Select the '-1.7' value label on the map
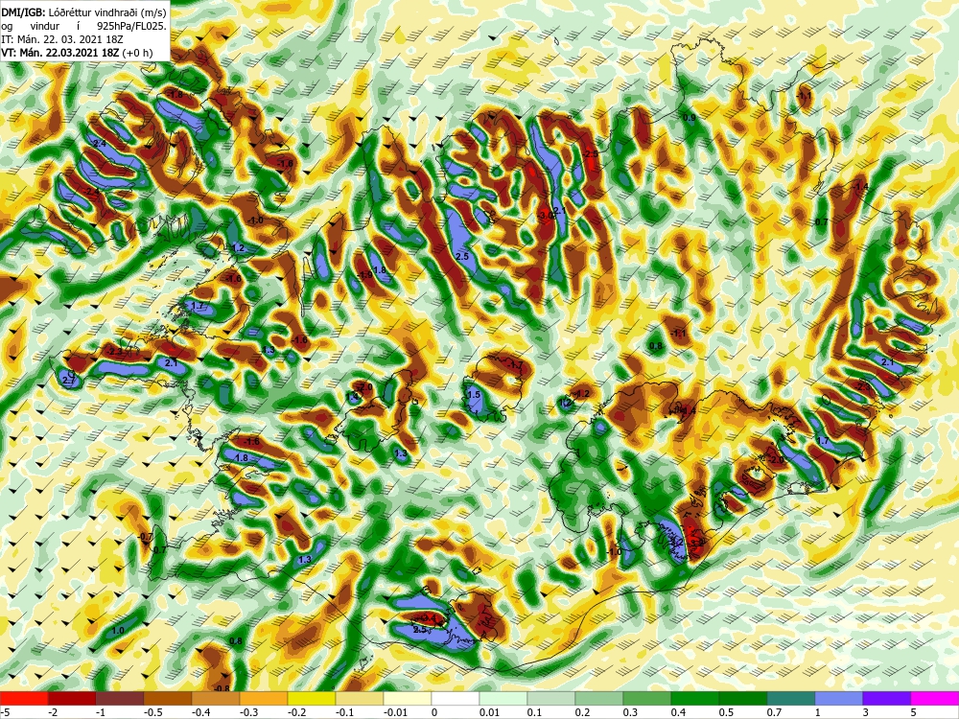959x719 pixels. coord(516,365)
